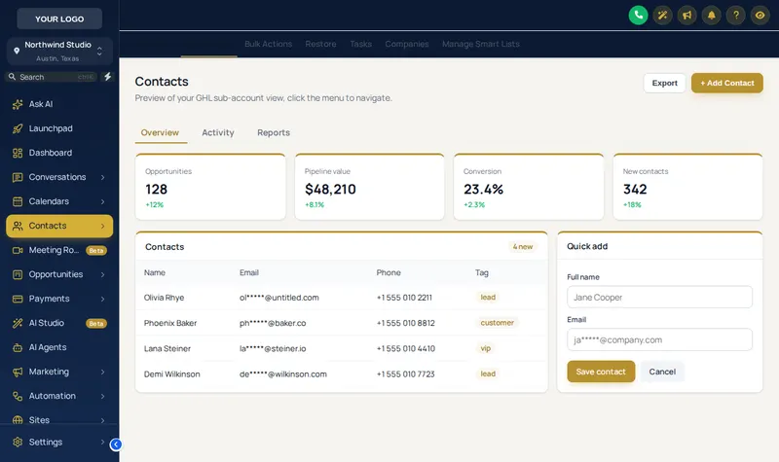
Task: Click the 4 new badge in Contacts
Action: pyautogui.click(x=523, y=247)
